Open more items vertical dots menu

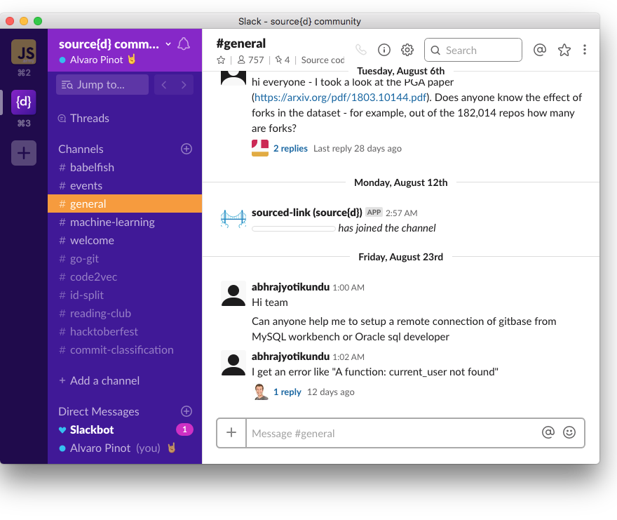click(x=585, y=50)
